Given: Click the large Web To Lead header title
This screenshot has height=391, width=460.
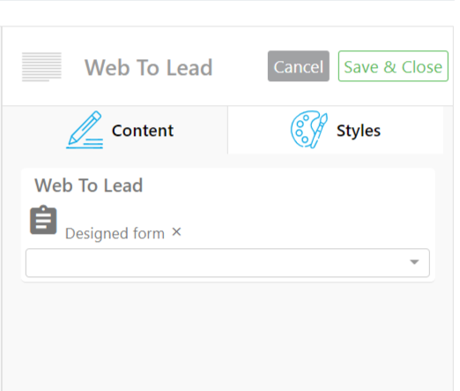Looking at the screenshot, I should click(x=149, y=67).
